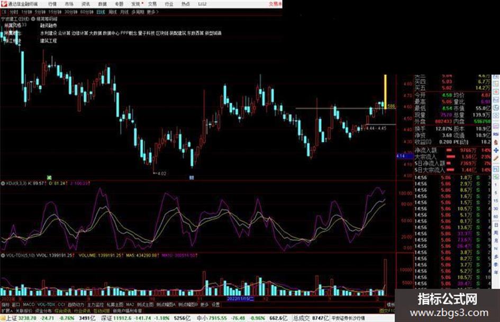Click the Tongdaxin application logo icon
The height and width of the screenshot is (322, 500).
[x=4, y=4]
